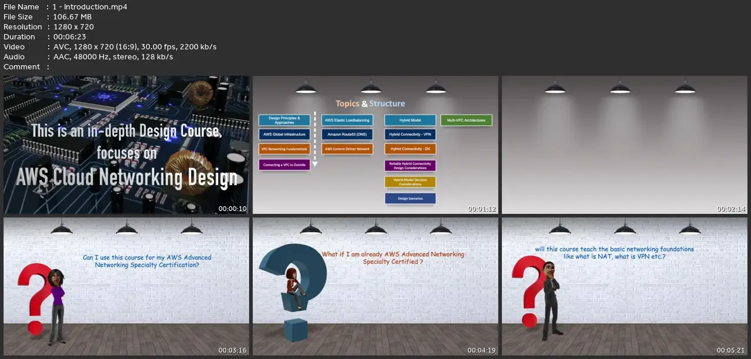This screenshot has width=751, height=359.
Task: Click the "AWS Content Deliver Network" box
Action: coord(347,149)
